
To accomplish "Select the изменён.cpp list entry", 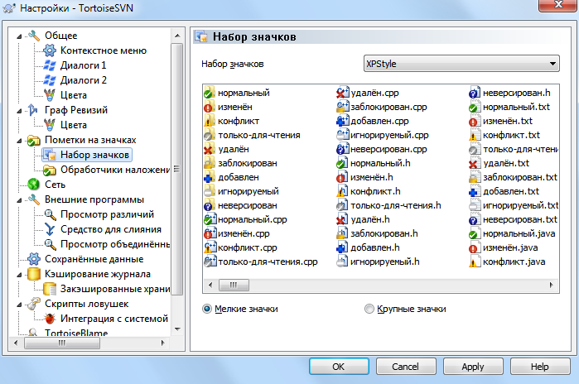I will (x=237, y=233).
